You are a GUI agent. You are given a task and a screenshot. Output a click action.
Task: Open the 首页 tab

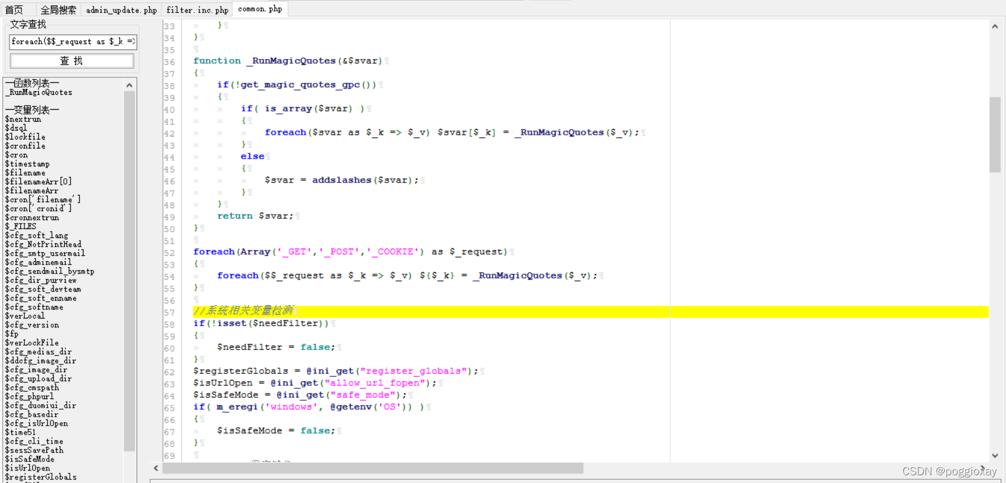pos(14,10)
